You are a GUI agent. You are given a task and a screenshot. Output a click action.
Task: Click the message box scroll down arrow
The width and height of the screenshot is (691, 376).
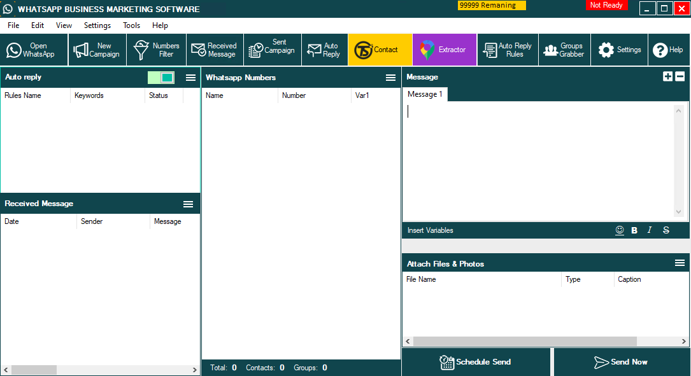679,212
